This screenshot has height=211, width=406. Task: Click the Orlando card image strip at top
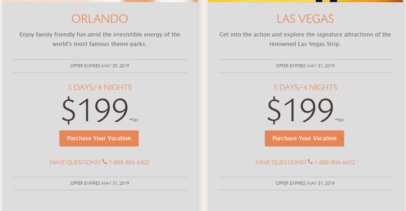click(100, 1)
